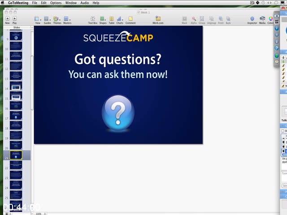Image resolution: width=287 pixels, height=215 pixels.
Task: Click the slide navigator scrollbar
Action: click(x=32, y=83)
